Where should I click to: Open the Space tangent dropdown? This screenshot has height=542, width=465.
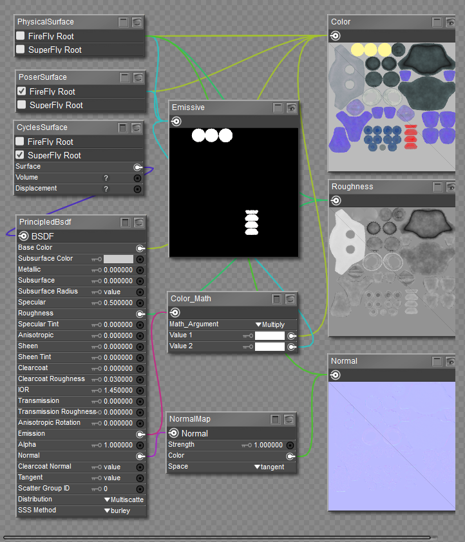click(269, 467)
